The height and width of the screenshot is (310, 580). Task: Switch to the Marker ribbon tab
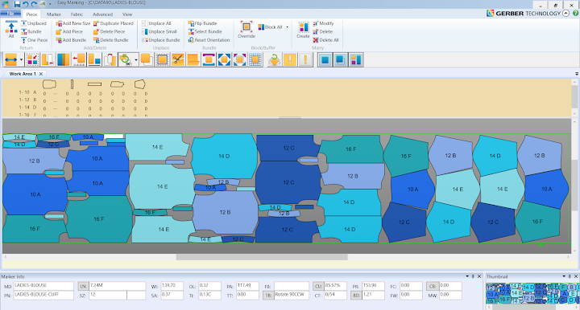pyautogui.click(x=54, y=14)
